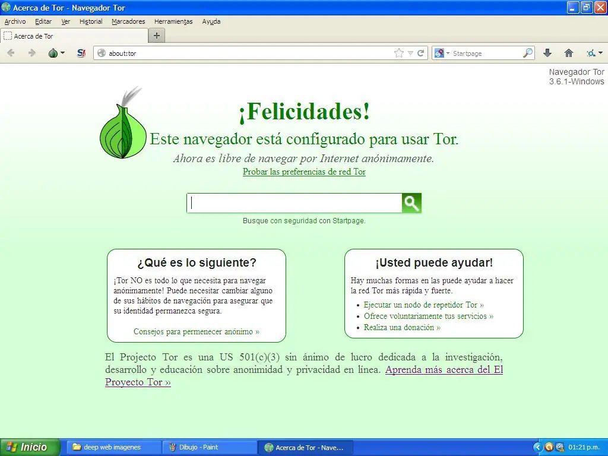Open Ejecutar un nodo de repetidor Tor
Screen dimensions: 608x456
click(424, 305)
